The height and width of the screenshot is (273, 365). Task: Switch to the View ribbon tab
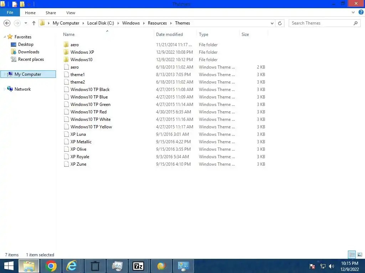(x=71, y=13)
